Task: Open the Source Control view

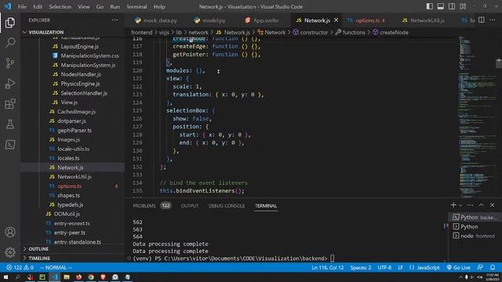Action: pos(10,63)
